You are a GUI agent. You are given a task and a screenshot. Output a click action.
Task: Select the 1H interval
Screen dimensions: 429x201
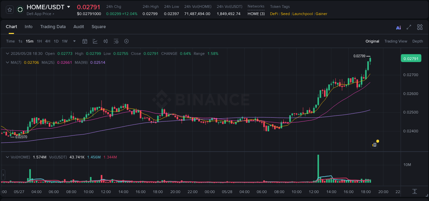[39, 41]
